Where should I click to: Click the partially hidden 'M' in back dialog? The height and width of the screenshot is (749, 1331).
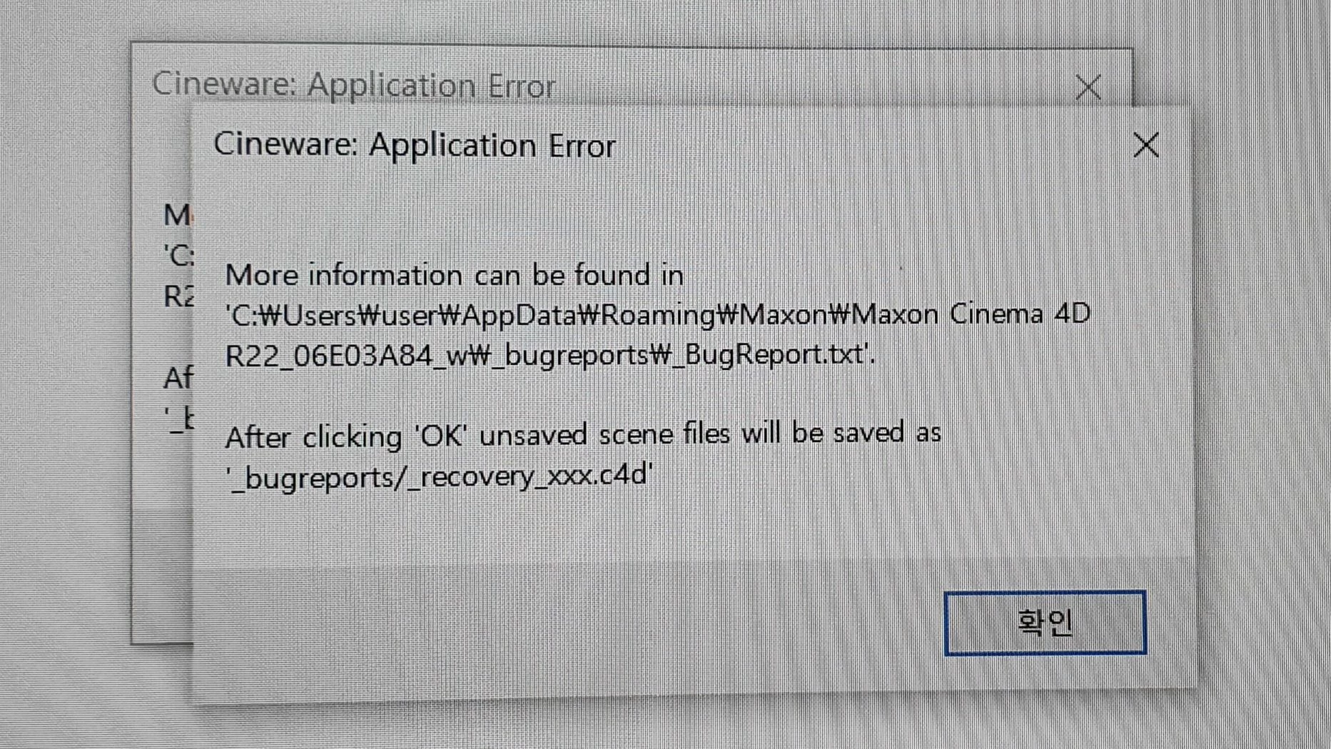click(x=177, y=216)
